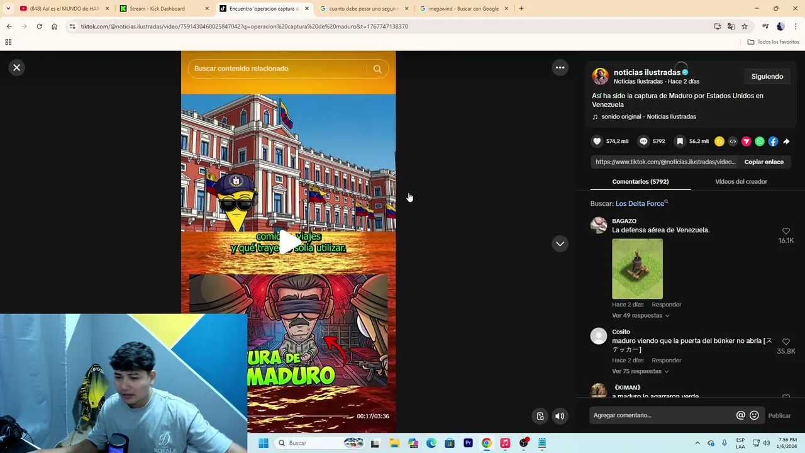Open Chrome tab search dropdown arrow

tap(8, 9)
